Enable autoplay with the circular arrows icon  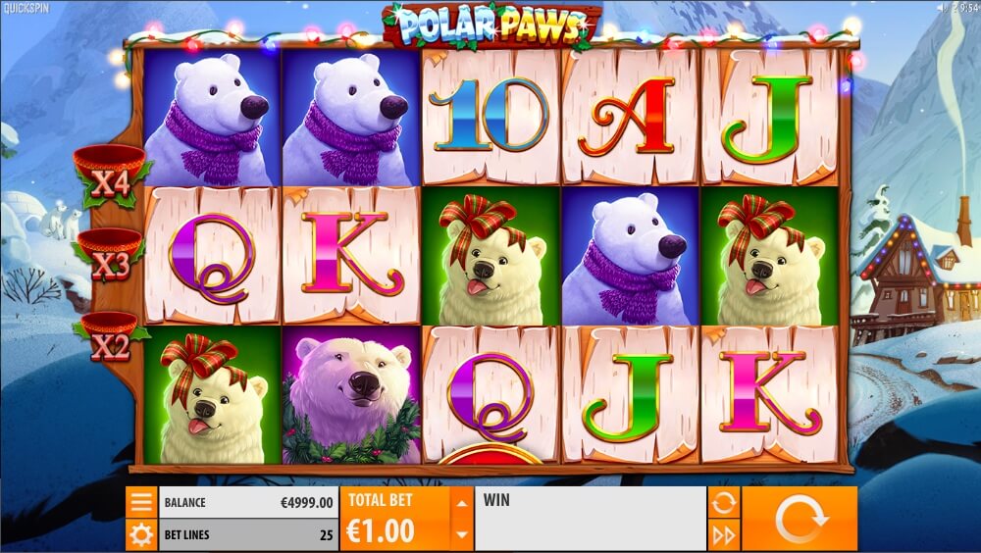[x=724, y=502]
